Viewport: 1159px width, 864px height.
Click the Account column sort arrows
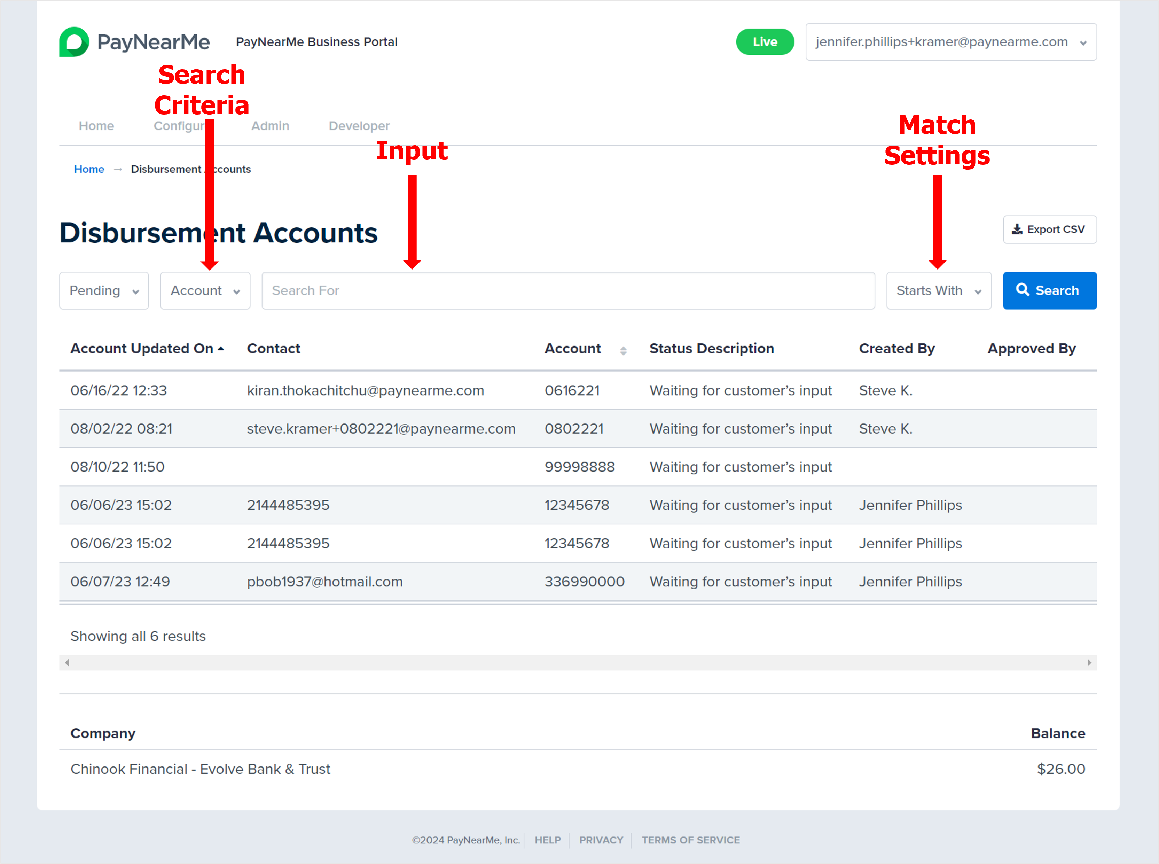(623, 350)
